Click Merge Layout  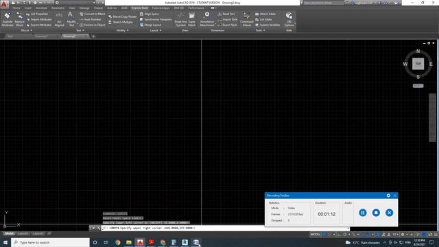point(150,25)
